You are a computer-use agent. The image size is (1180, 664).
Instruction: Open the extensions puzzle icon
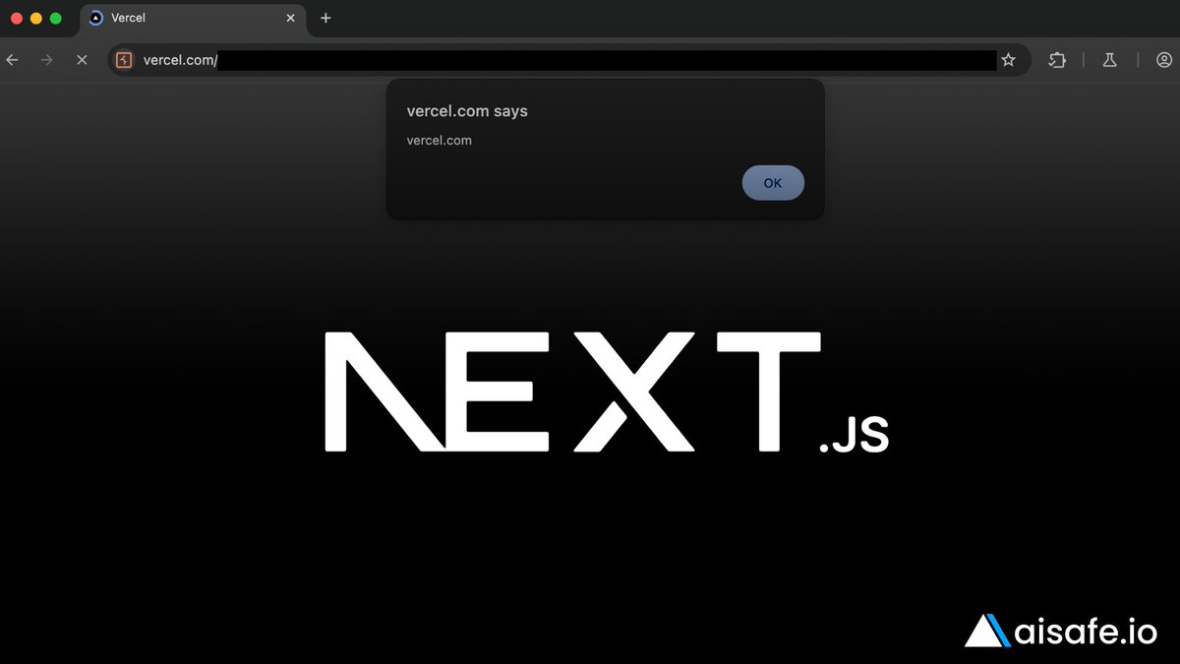coord(1057,60)
